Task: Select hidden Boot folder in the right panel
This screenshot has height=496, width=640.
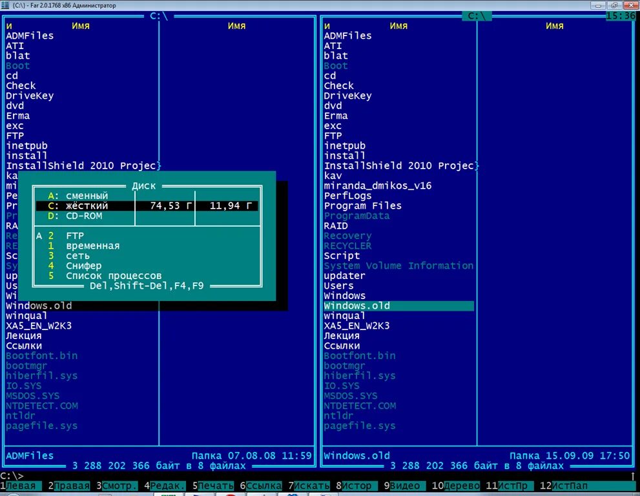Action: point(336,66)
